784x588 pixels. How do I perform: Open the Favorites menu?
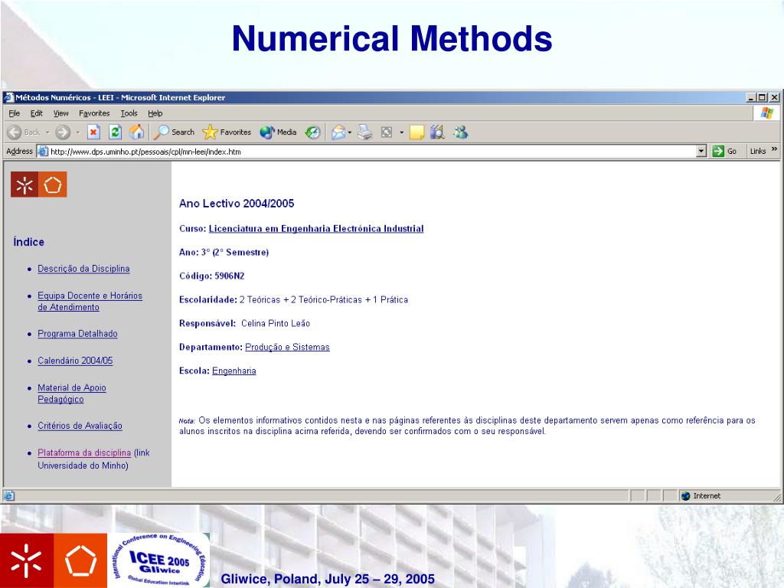pyautogui.click(x=94, y=113)
